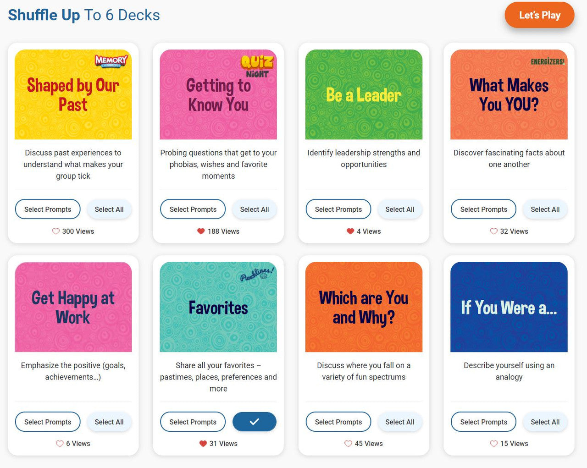The image size is (587, 468).
Task: Open Select Prompts for What Makes You YOU?
Action: tap(483, 209)
